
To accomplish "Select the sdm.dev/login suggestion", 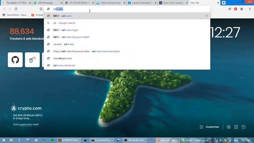I will pos(127,30).
